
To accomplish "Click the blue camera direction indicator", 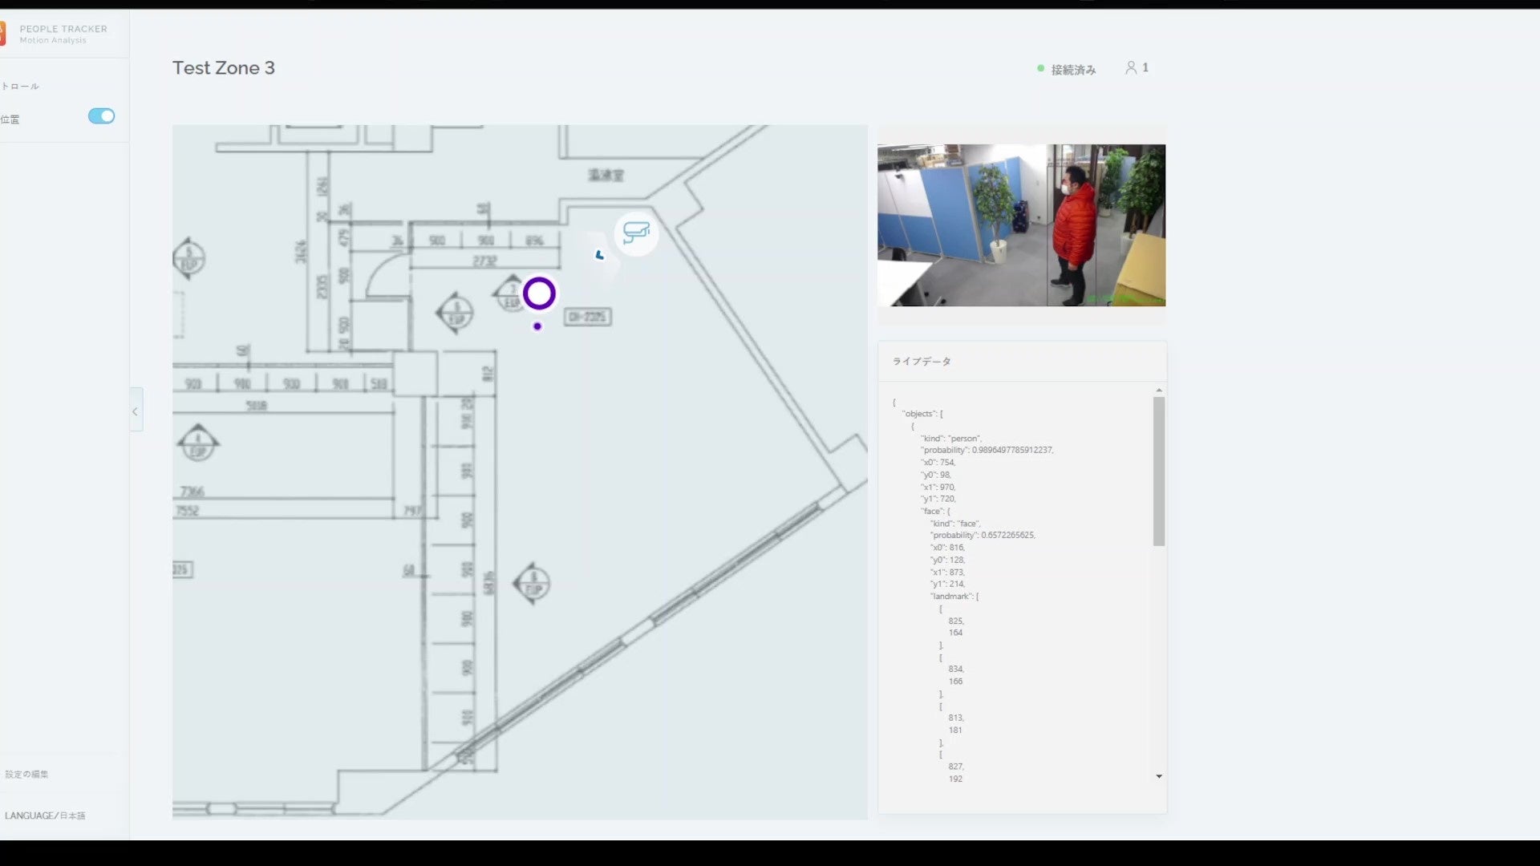I will coord(599,255).
